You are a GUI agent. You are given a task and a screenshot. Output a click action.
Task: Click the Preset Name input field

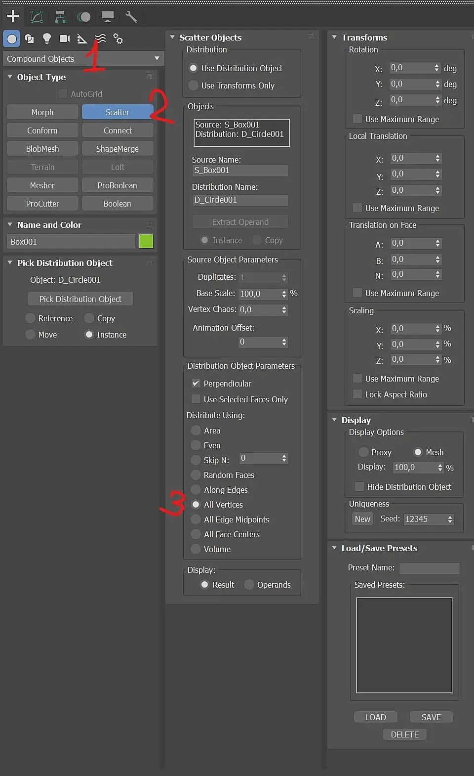(429, 568)
